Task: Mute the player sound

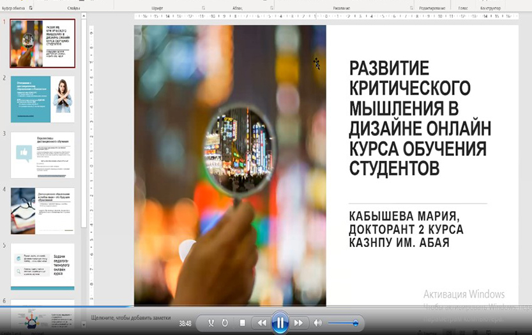Action: [318, 323]
